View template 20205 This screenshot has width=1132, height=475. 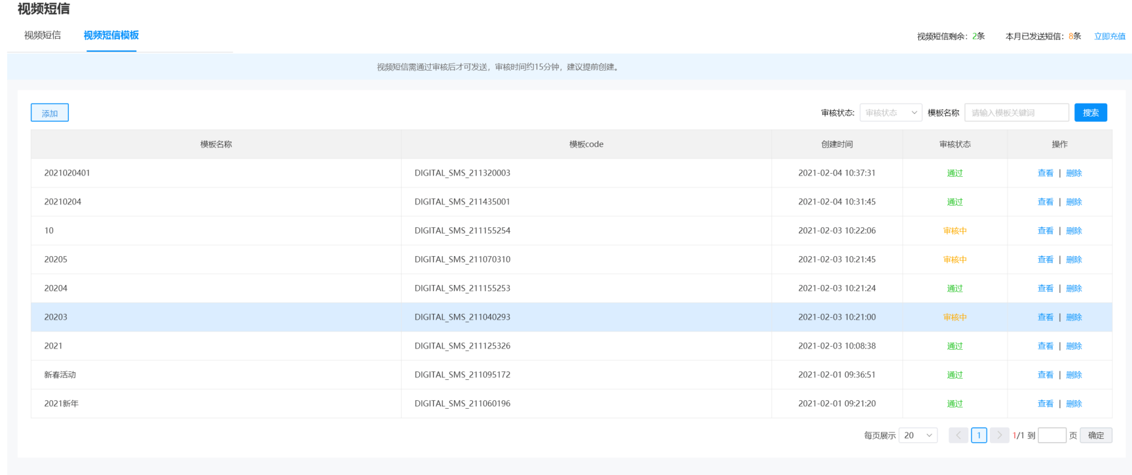tap(1046, 259)
